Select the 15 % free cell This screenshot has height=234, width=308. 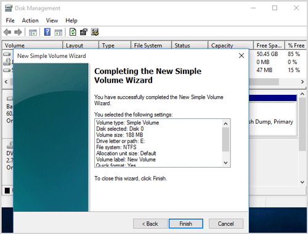point(294,70)
